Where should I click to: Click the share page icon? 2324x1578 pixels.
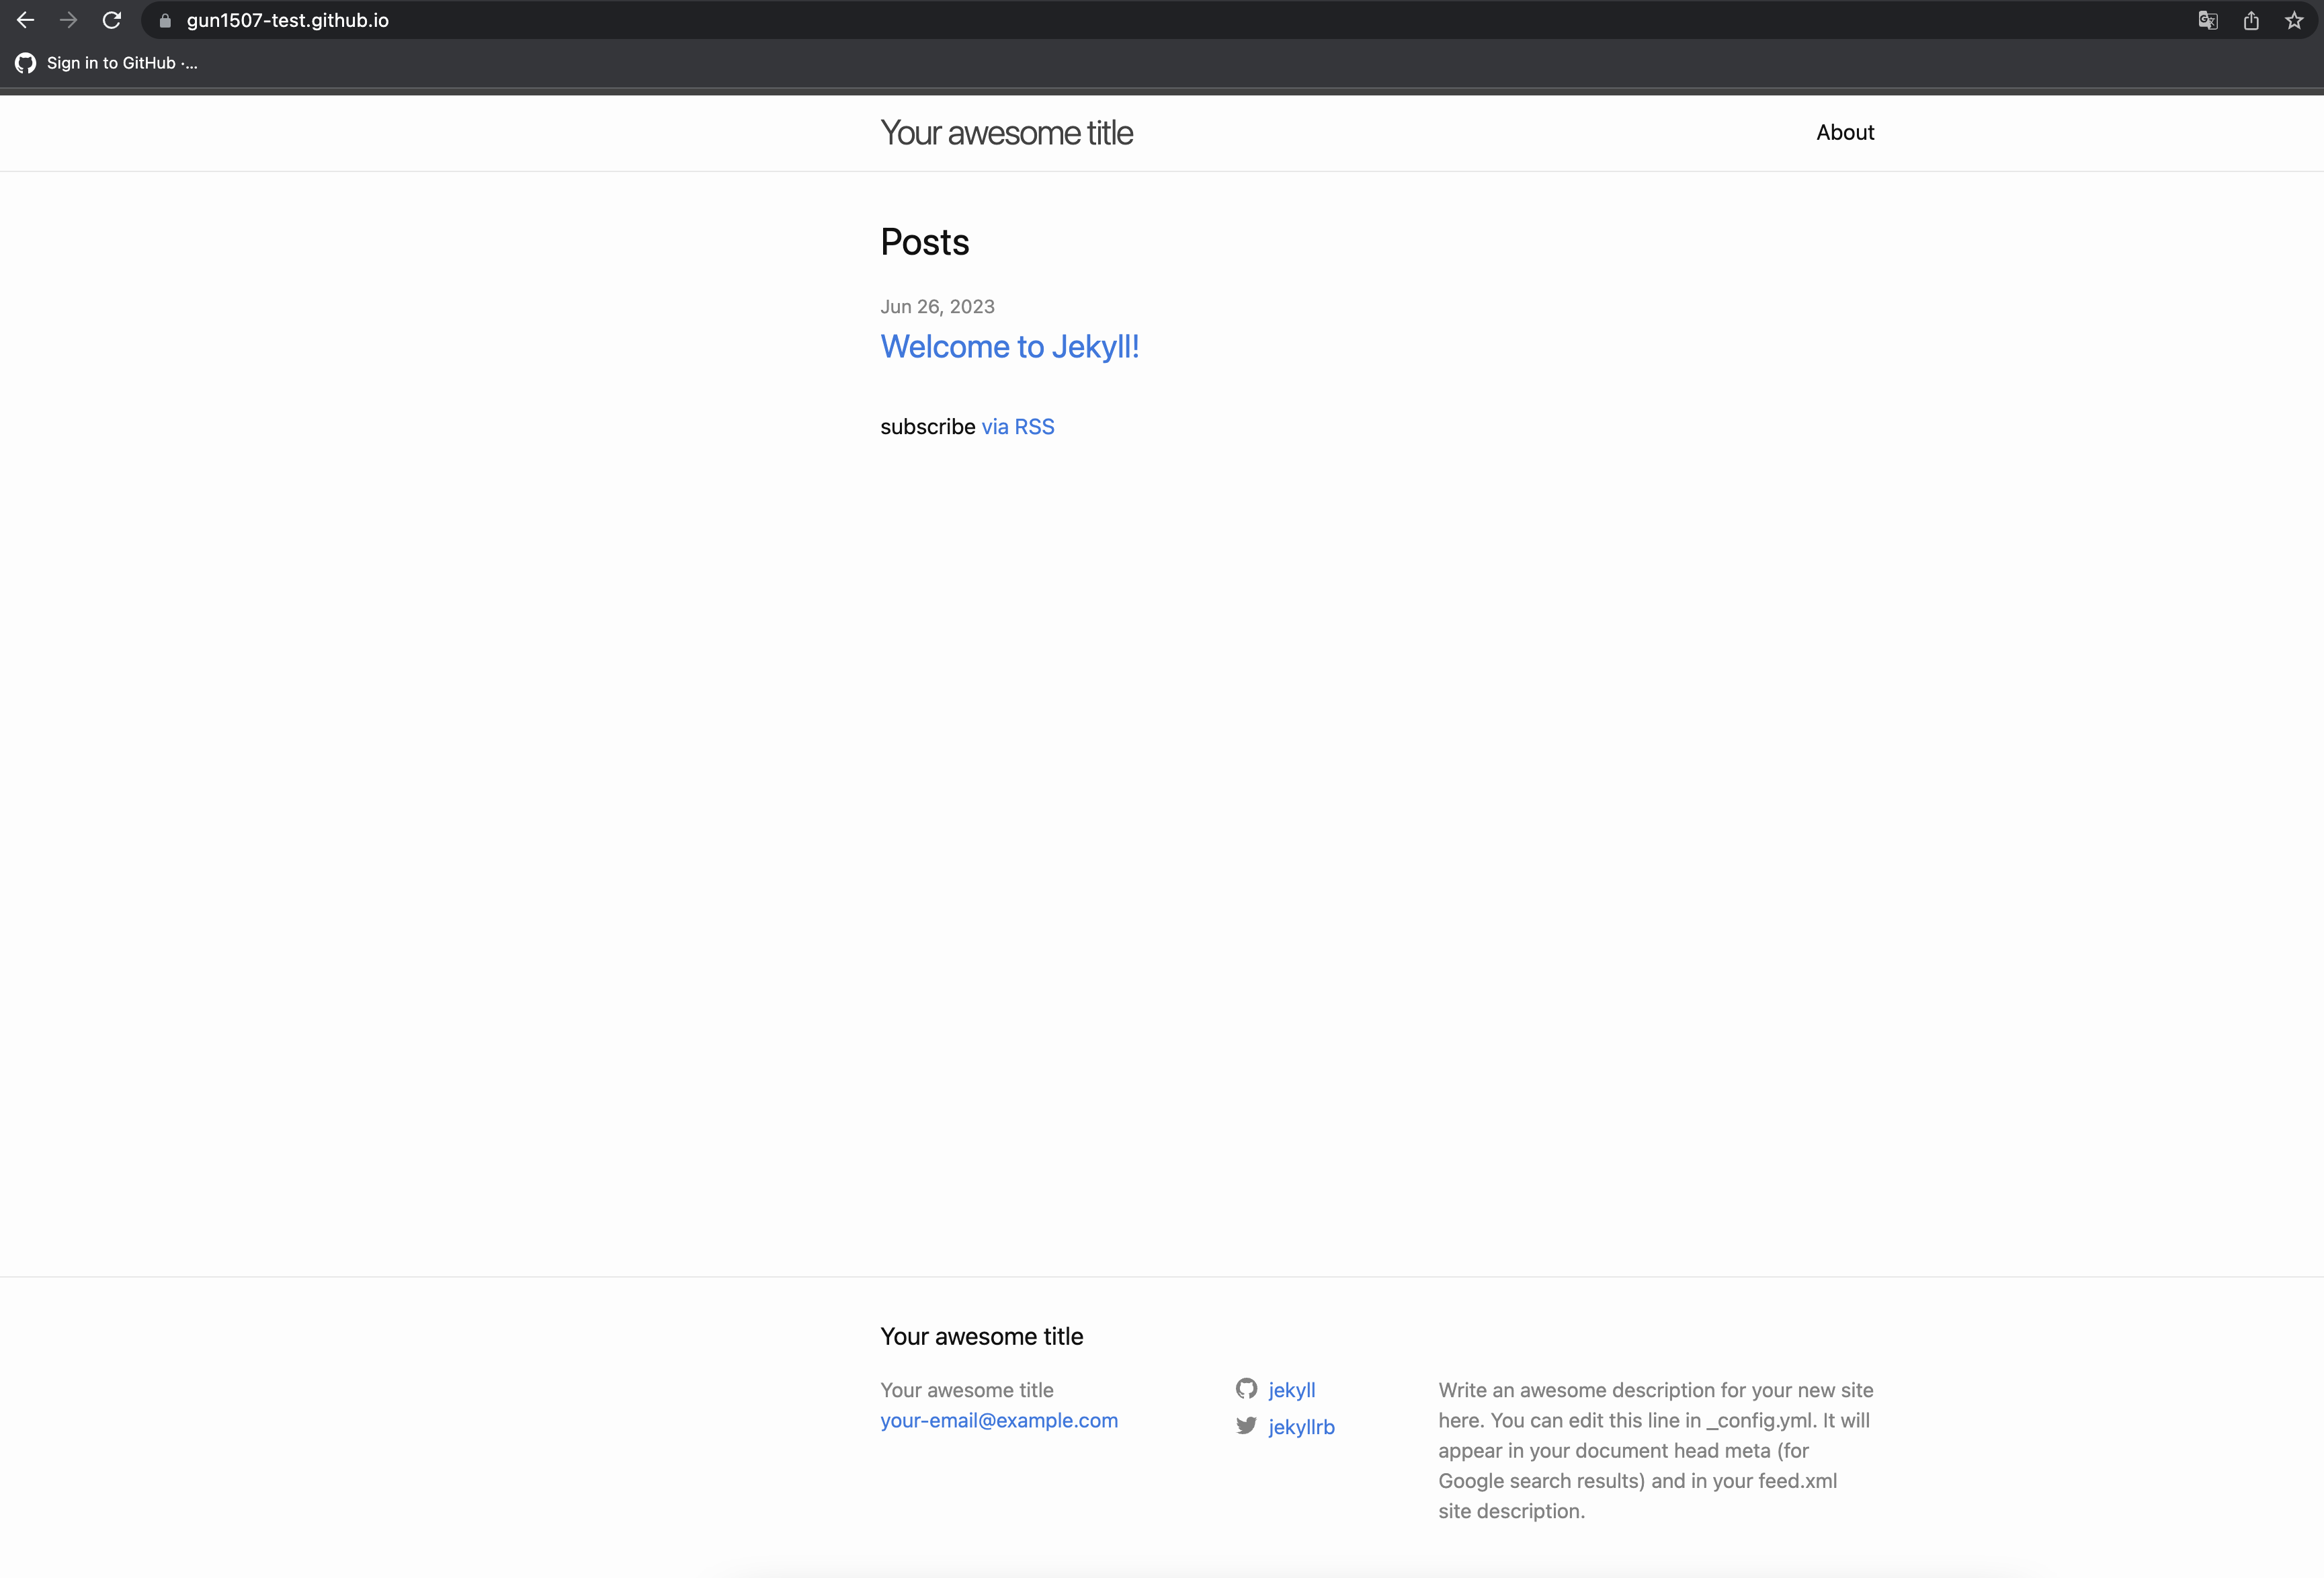(2251, 20)
